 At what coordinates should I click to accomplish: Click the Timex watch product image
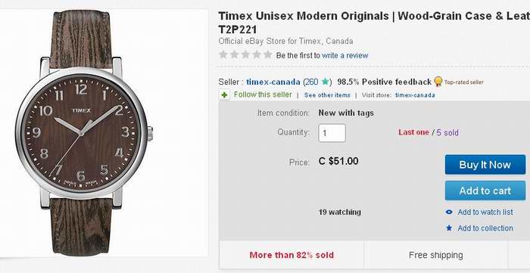(x=84, y=132)
